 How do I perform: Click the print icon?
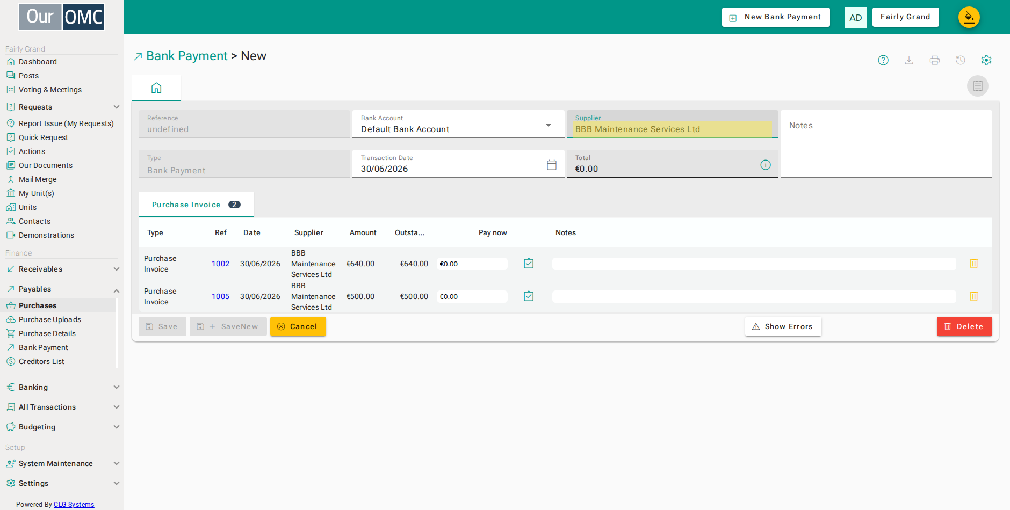(935, 60)
